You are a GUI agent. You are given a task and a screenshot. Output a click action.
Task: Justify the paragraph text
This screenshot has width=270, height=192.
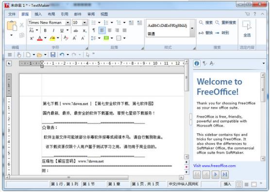[125, 31]
